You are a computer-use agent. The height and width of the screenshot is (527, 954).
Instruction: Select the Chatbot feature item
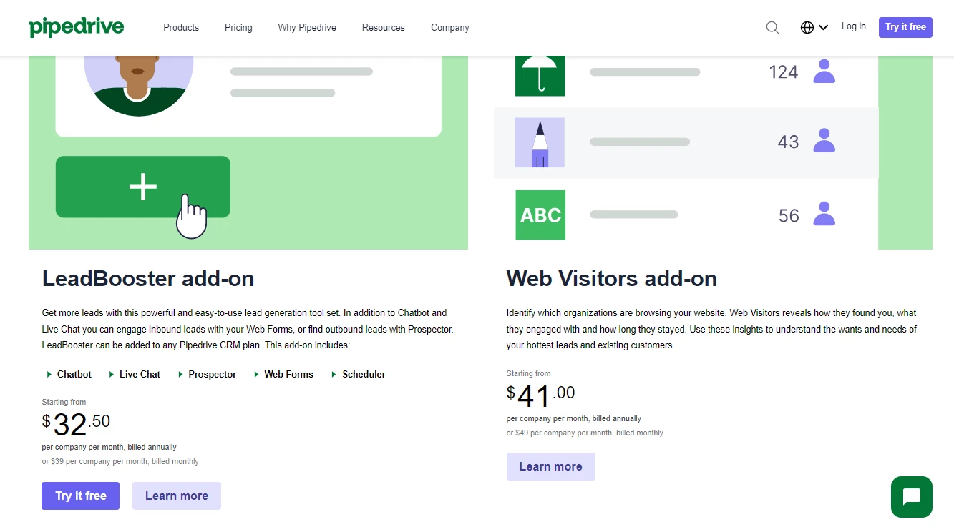click(x=69, y=374)
